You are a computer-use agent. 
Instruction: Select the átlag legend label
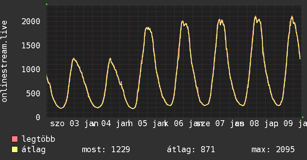pos(34,150)
